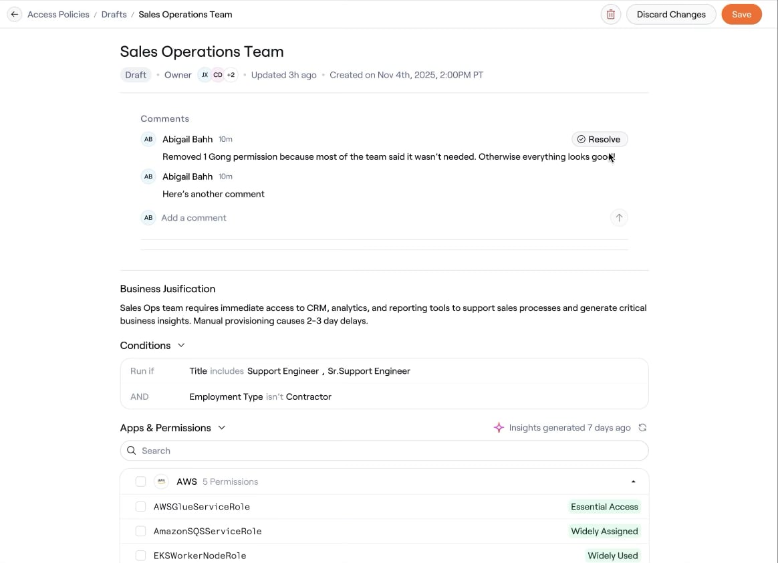Submit comment with up arrow icon
This screenshot has height=563, width=778.
[x=619, y=217]
